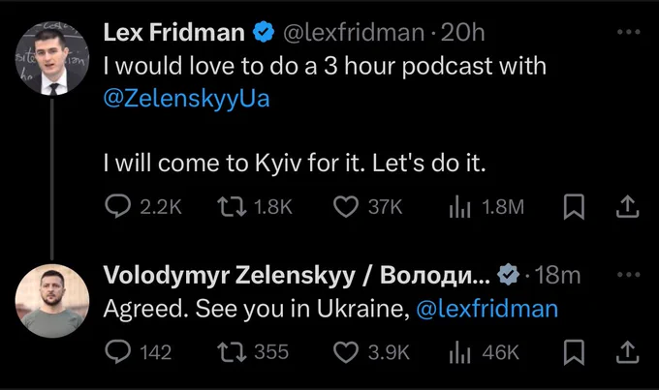This screenshot has height=390, width=659.
Task: Open more options on Lex Fridman's tweet
Action: coord(629,32)
